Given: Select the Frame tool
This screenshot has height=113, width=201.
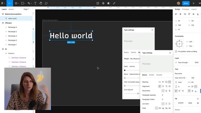Looking at the screenshot, I should (x=16, y=3).
